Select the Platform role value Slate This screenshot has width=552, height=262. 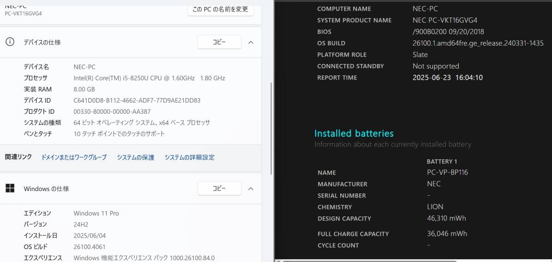(x=420, y=55)
